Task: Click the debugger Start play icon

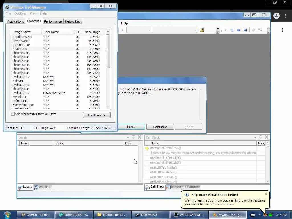Action: pyautogui.click(x=122, y=30)
